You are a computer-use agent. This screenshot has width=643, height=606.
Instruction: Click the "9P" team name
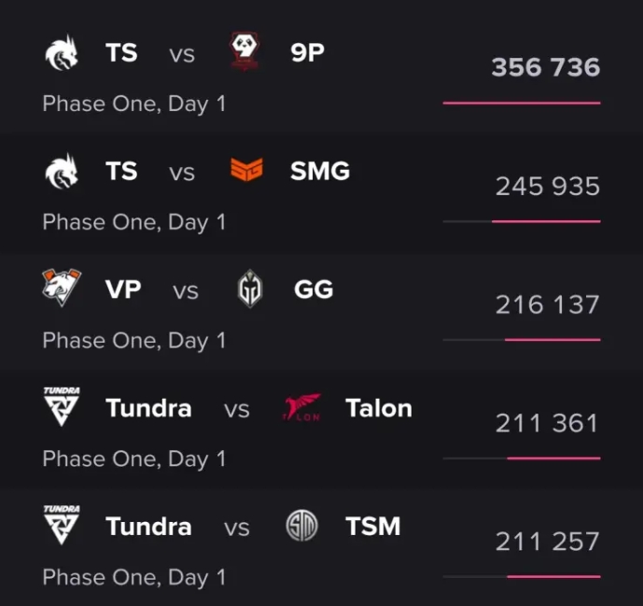308,53
